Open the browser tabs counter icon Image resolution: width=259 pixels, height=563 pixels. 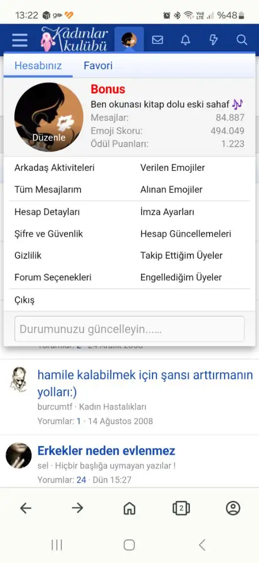coord(181,508)
